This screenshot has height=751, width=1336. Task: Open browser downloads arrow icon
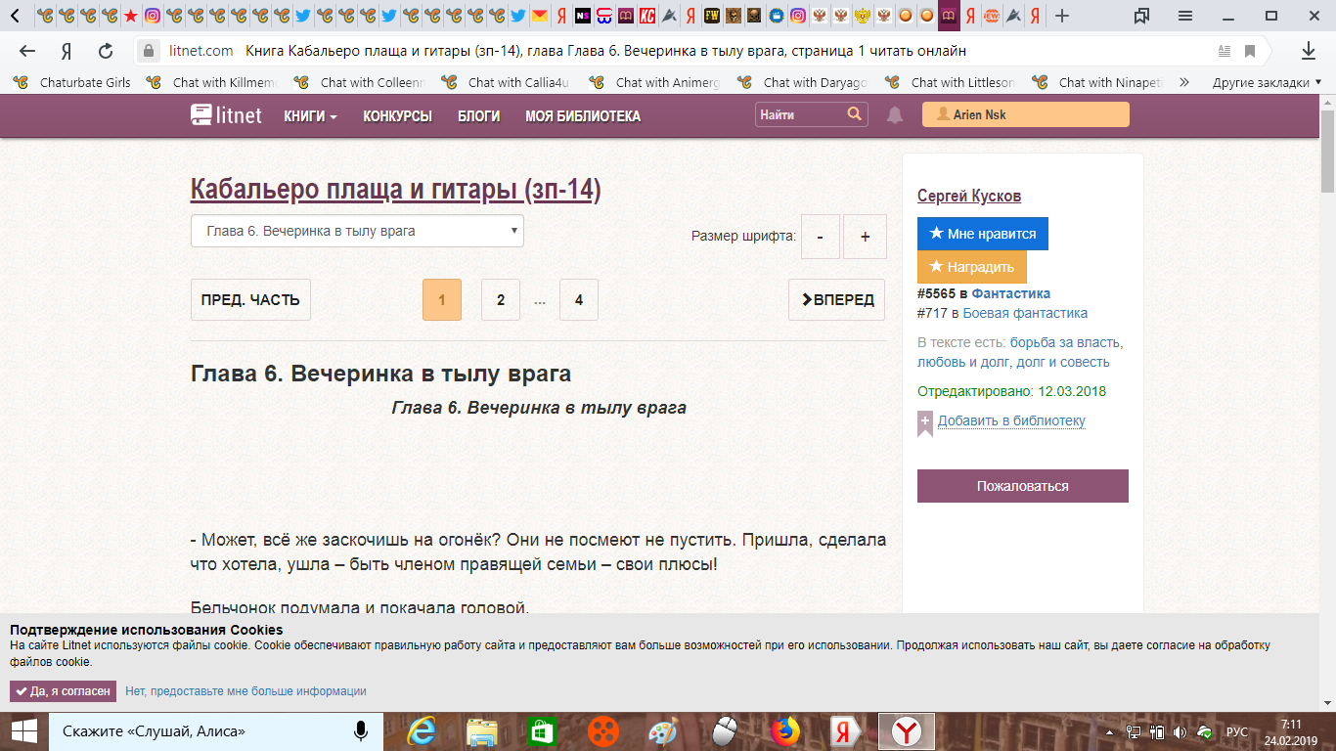coord(1309,51)
